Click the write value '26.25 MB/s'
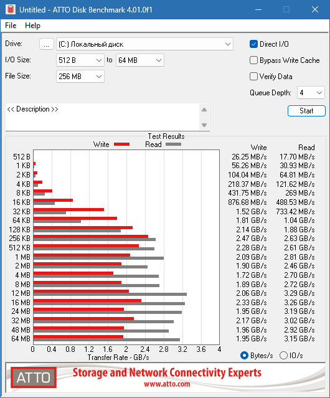 tap(249, 157)
